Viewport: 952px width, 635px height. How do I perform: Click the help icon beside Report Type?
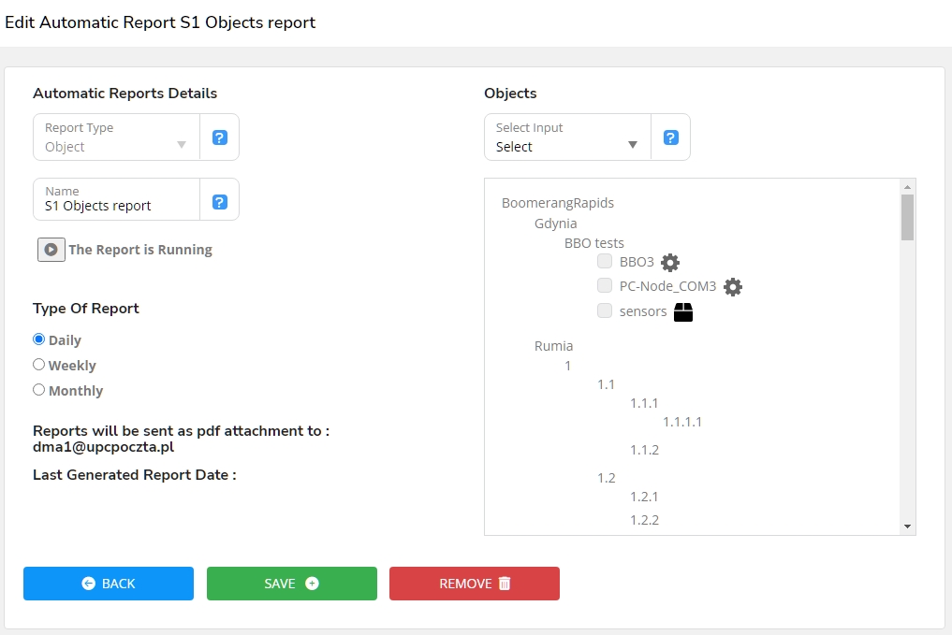tap(219, 137)
